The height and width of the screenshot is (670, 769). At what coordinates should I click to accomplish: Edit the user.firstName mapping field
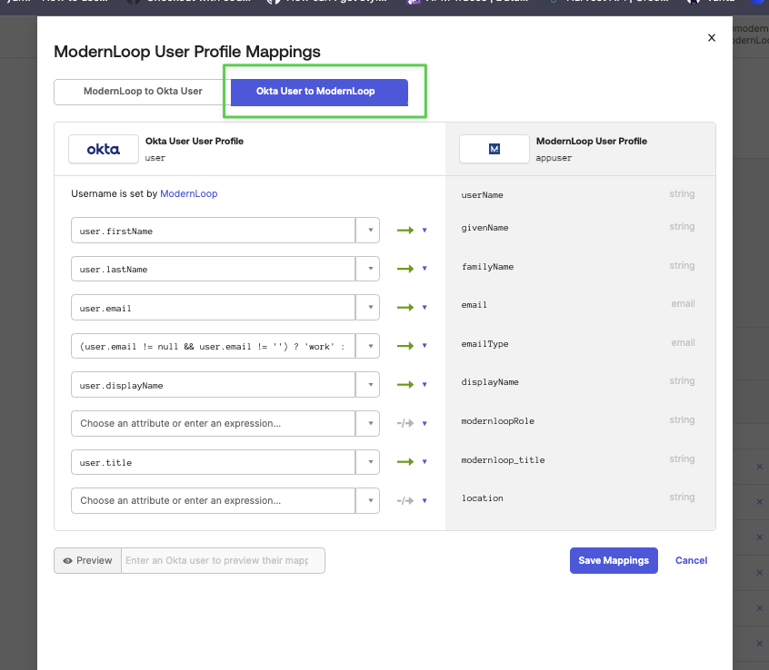tap(214, 231)
